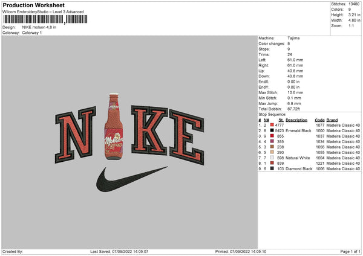Click the red swatch for stop 1

tap(272, 125)
